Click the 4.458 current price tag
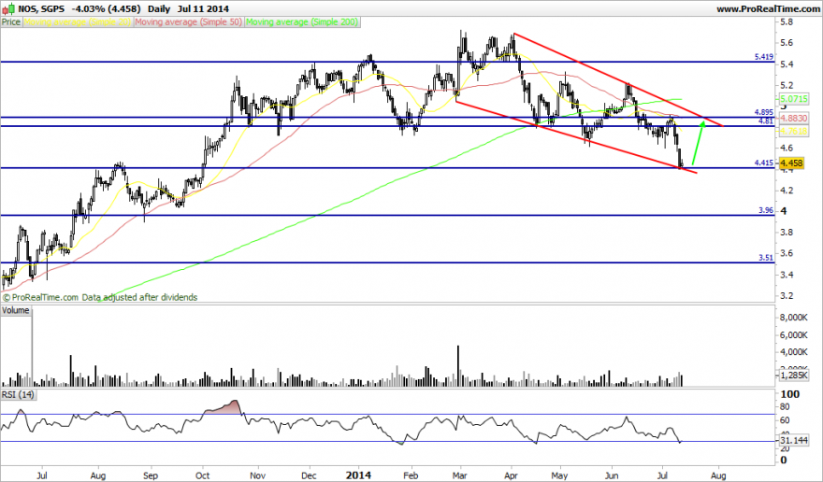Image resolution: width=823 pixels, height=482 pixels. (x=791, y=163)
